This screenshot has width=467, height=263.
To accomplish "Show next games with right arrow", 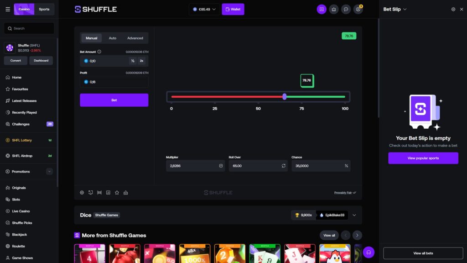I will tap(357, 235).
